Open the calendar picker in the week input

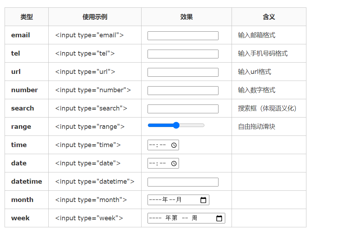(x=219, y=218)
